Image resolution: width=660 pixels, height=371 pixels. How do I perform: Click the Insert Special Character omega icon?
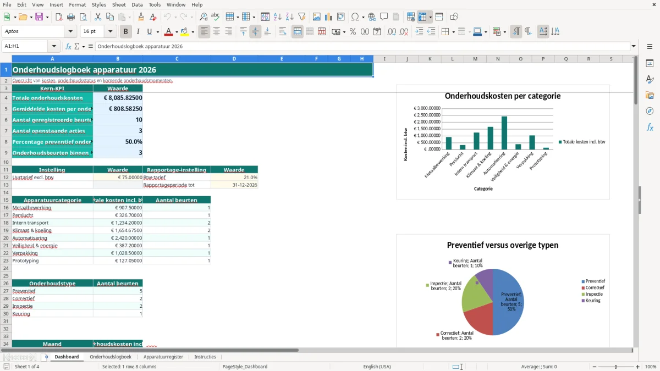coord(355,17)
